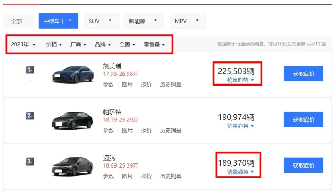Viewport: 335px width, 192px height.
Task: Click 获取底价 for 迈腾
Action: click(x=303, y=165)
